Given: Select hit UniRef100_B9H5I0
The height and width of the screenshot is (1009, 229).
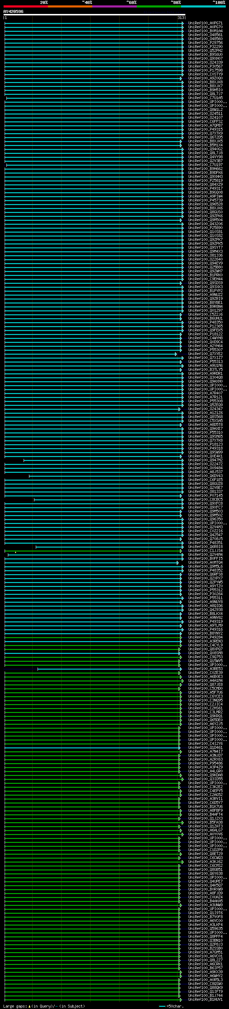Looking at the screenshot, I should coord(205,90).
